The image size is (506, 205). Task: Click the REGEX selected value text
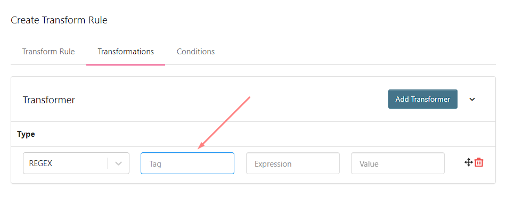[40, 163]
